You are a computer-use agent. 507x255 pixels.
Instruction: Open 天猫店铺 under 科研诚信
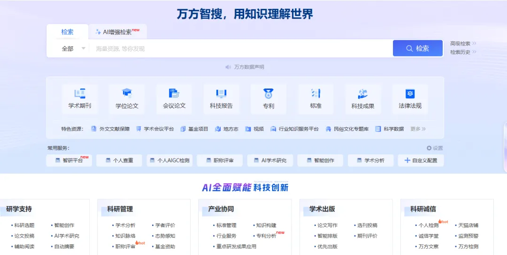469,226
